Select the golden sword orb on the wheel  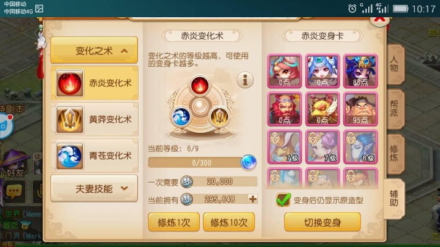pos(219,117)
